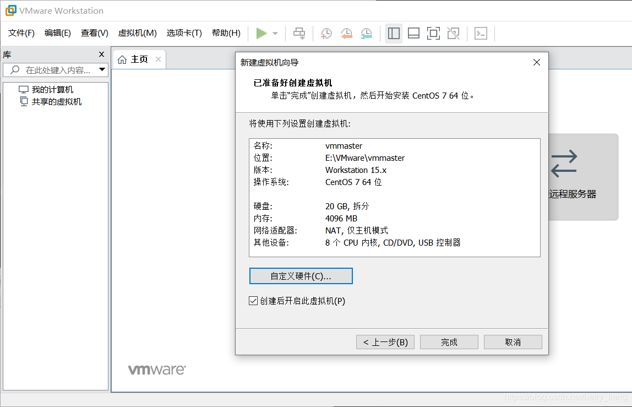This screenshot has width=632, height=407.
Task: Switch to the 主页 tab
Action: pyautogui.click(x=139, y=59)
